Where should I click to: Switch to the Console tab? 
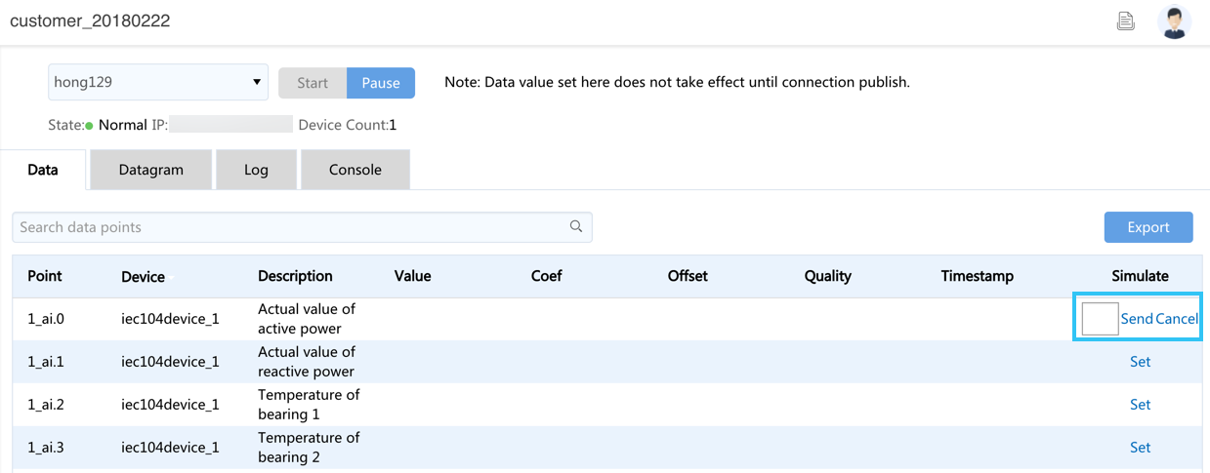point(355,169)
